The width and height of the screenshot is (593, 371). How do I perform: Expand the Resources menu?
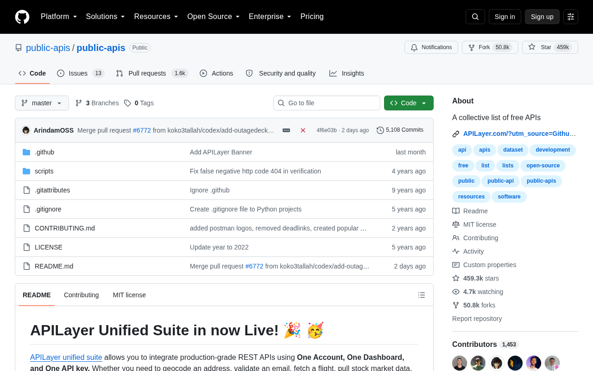156,17
